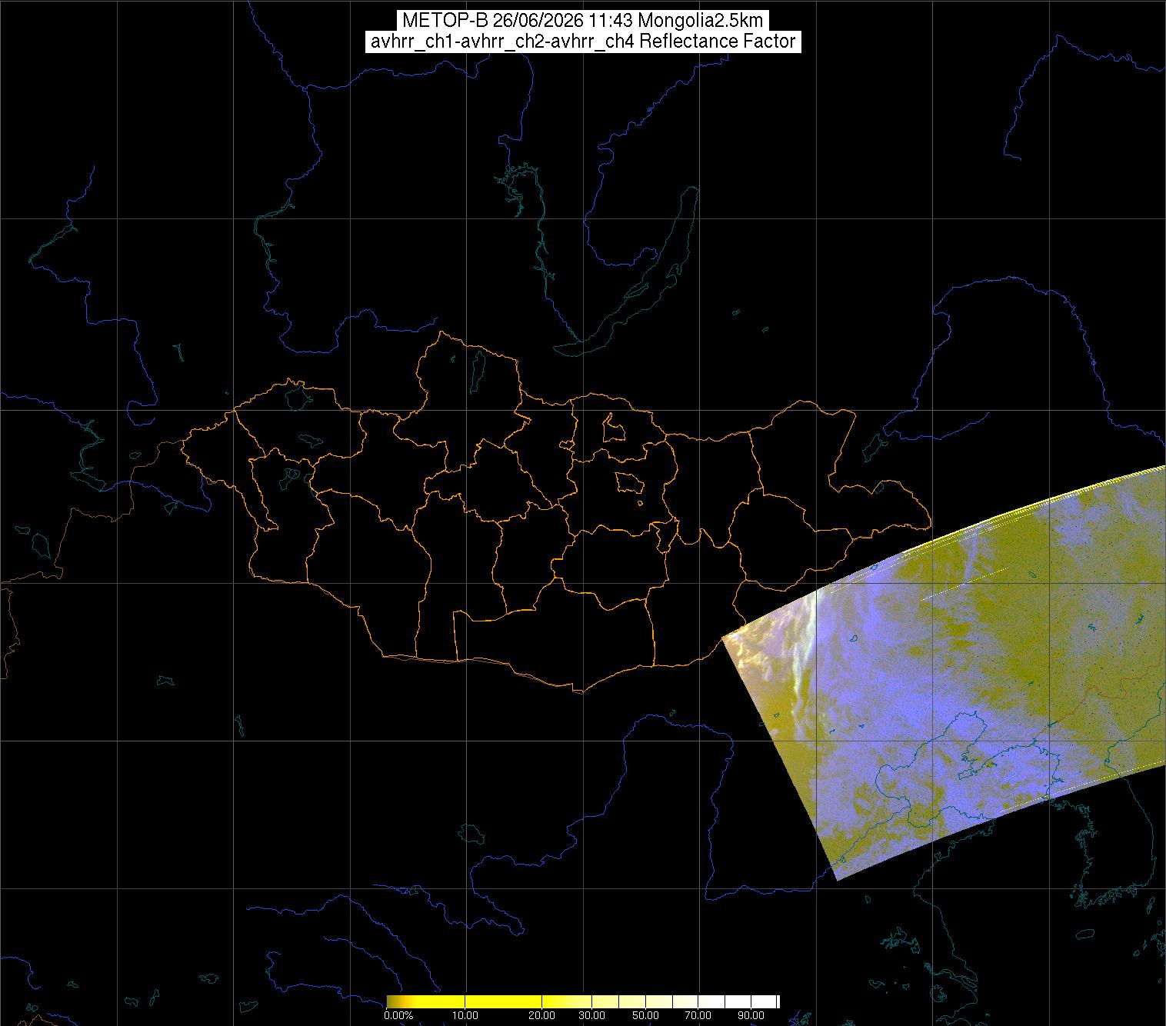Click the 70.00 colorbar label

pos(698,1015)
